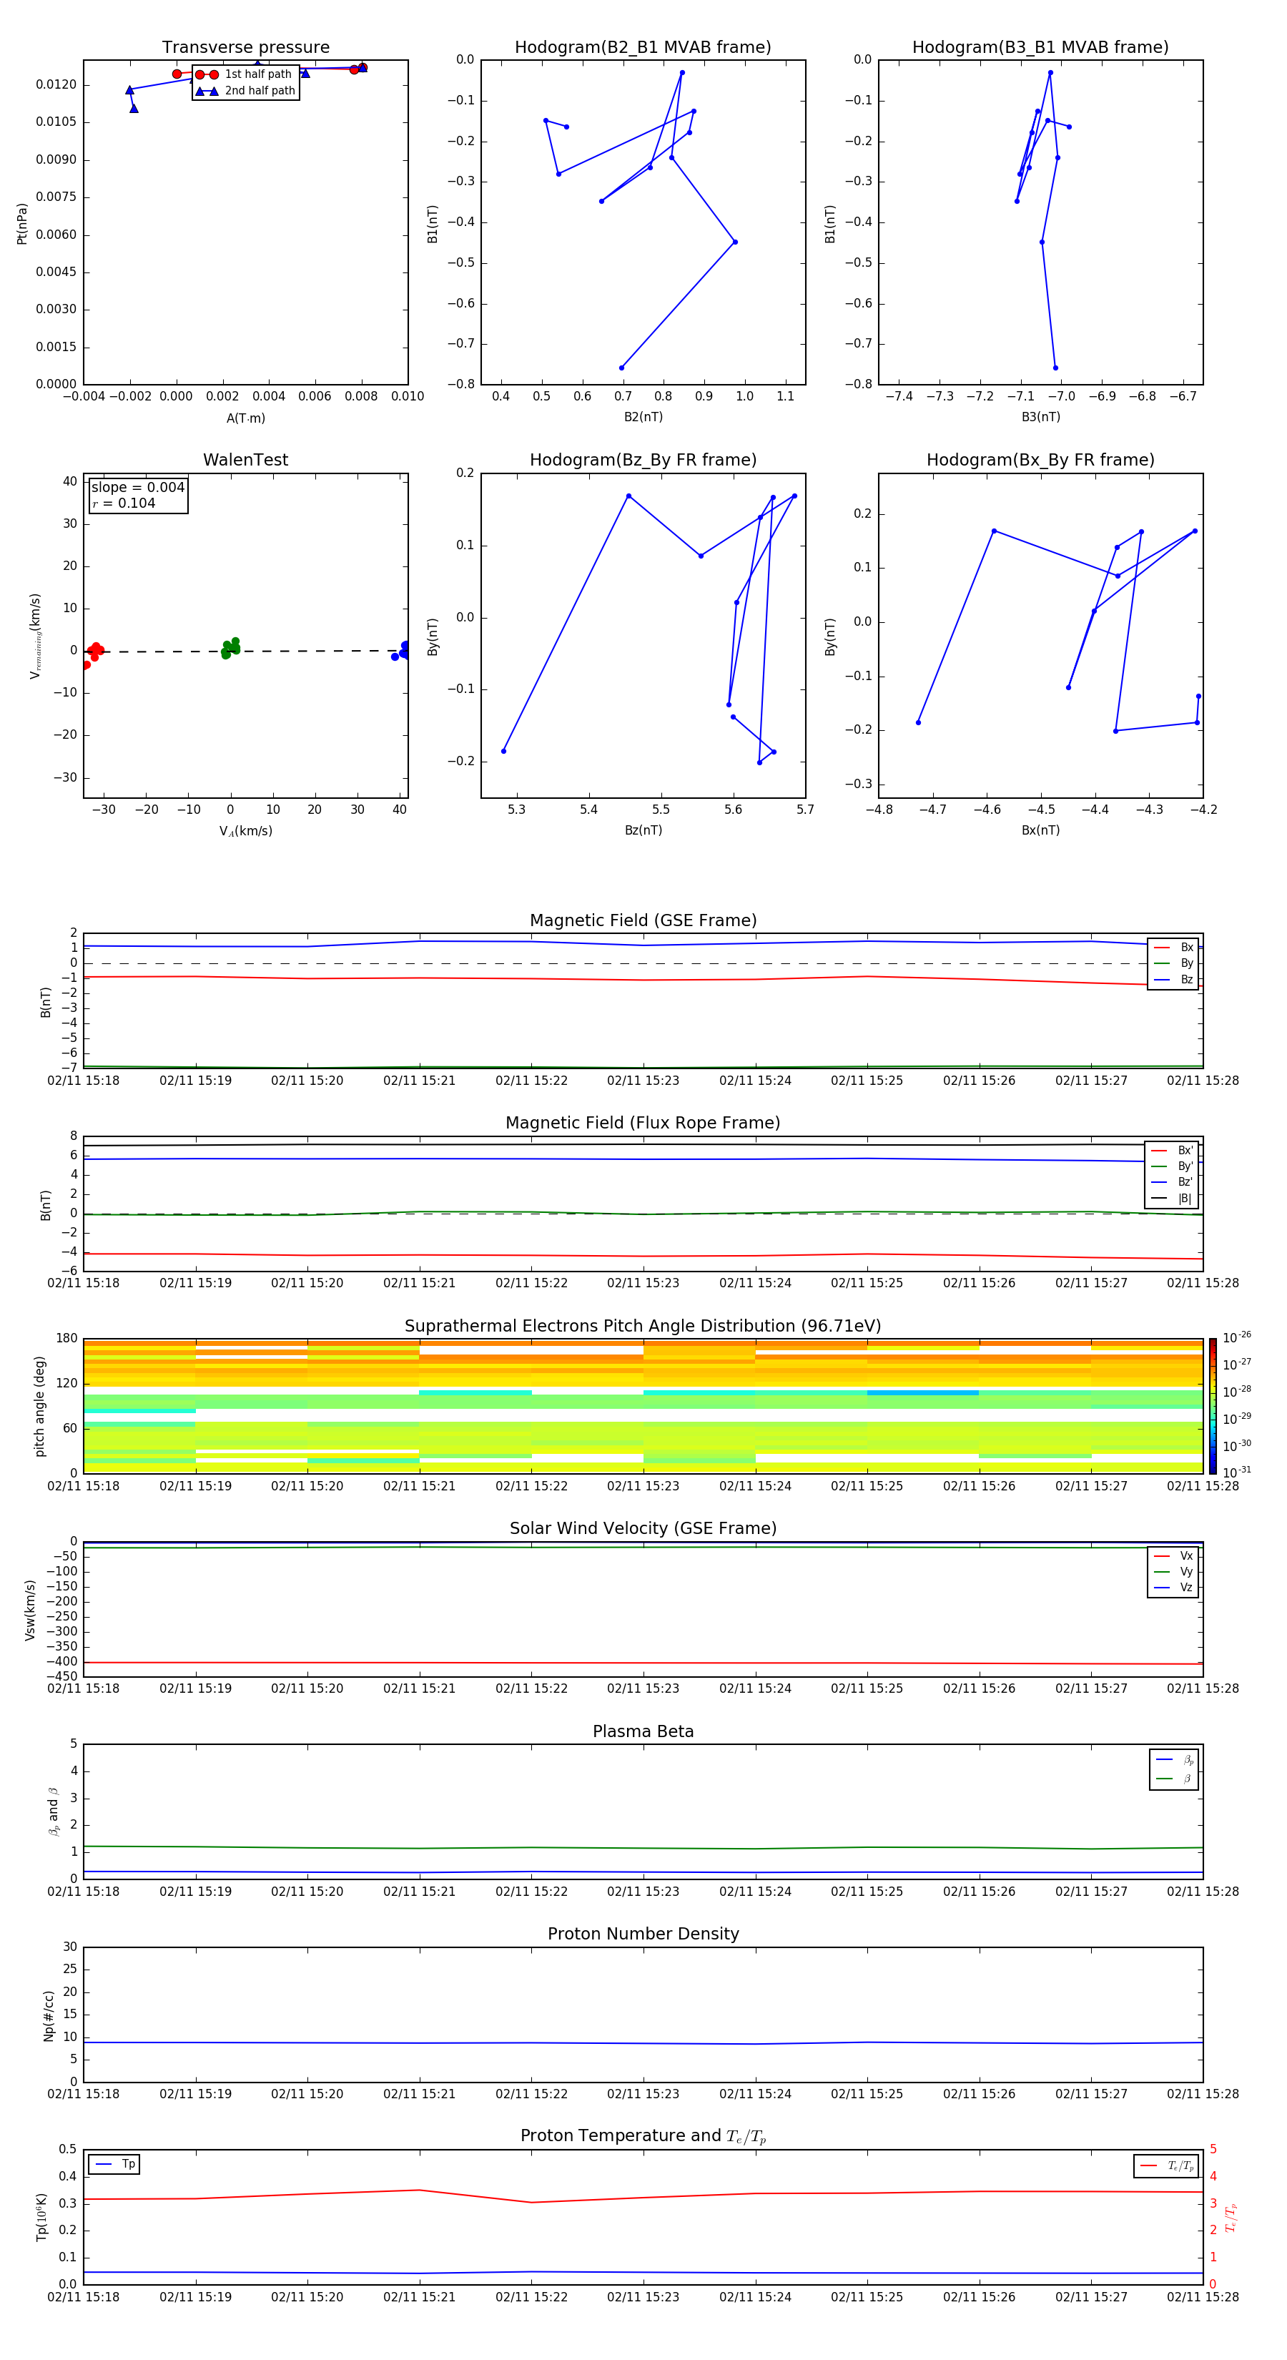Click the "V remaining (km/s)" y-axis label
1287x2360 pixels.
coord(36,636)
